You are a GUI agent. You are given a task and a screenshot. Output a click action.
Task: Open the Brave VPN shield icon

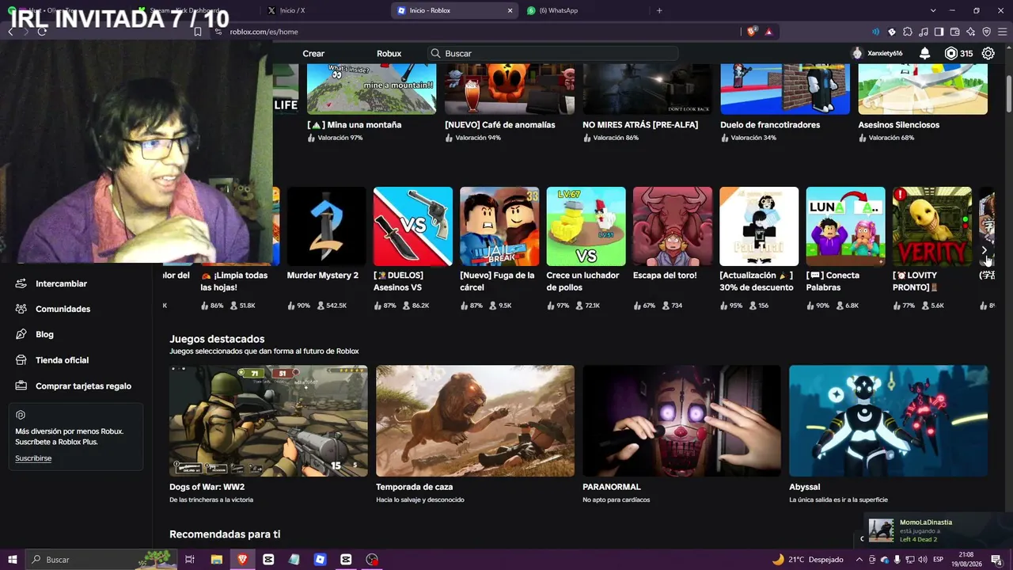(x=986, y=32)
